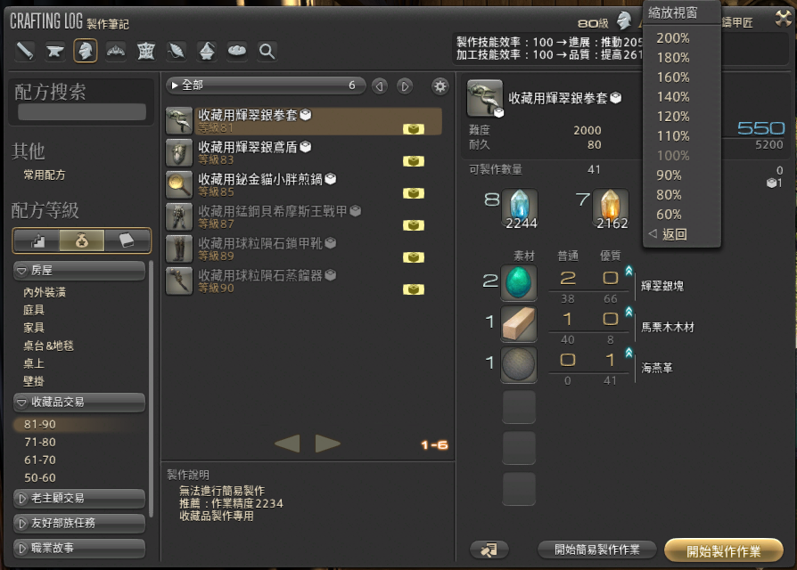Open recipe search with the magnifying glass icon
This screenshot has width=797, height=570.
[267, 51]
